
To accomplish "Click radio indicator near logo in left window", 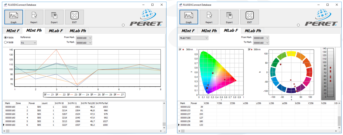I will click(x=123, y=25).
